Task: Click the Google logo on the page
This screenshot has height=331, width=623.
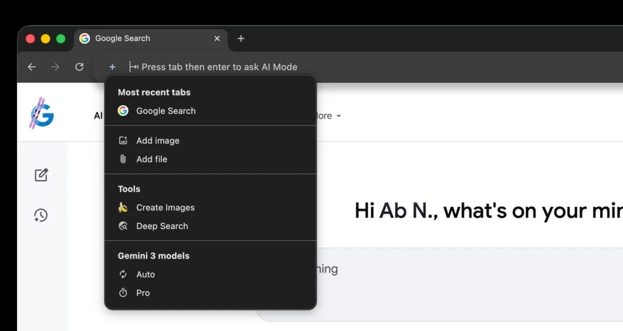Action: pyautogui.click(x=42, y=113)
